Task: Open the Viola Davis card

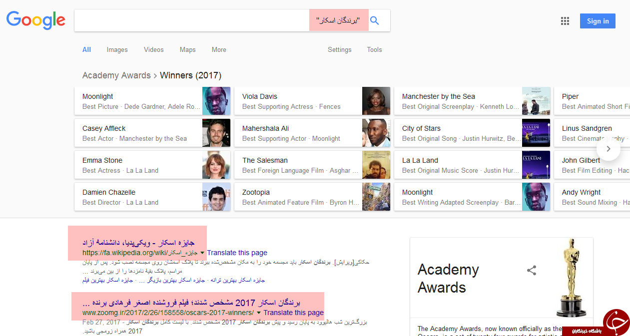Action: pyautogui.click(x=312, y=101)
